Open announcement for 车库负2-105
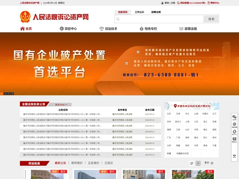Image resolution: width=239 pixels, height=179 pixels. tap(62, 132)
